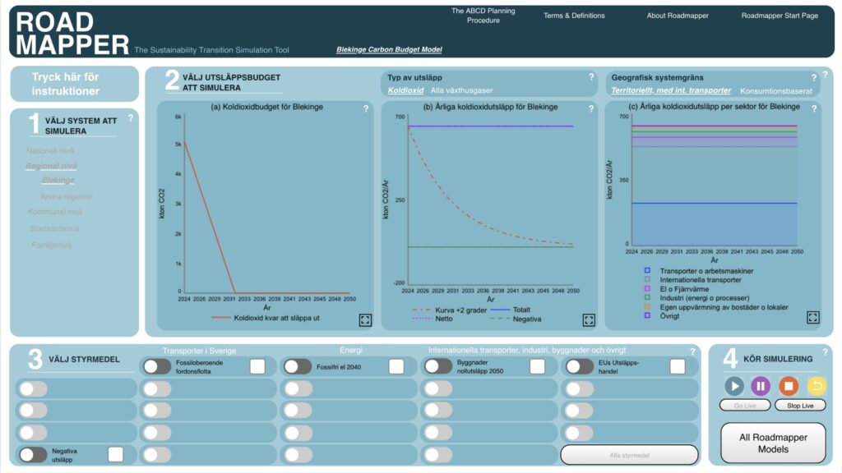Open help for Välj system att simulera
Screen dimensions: 842x473
click(131, 118)
